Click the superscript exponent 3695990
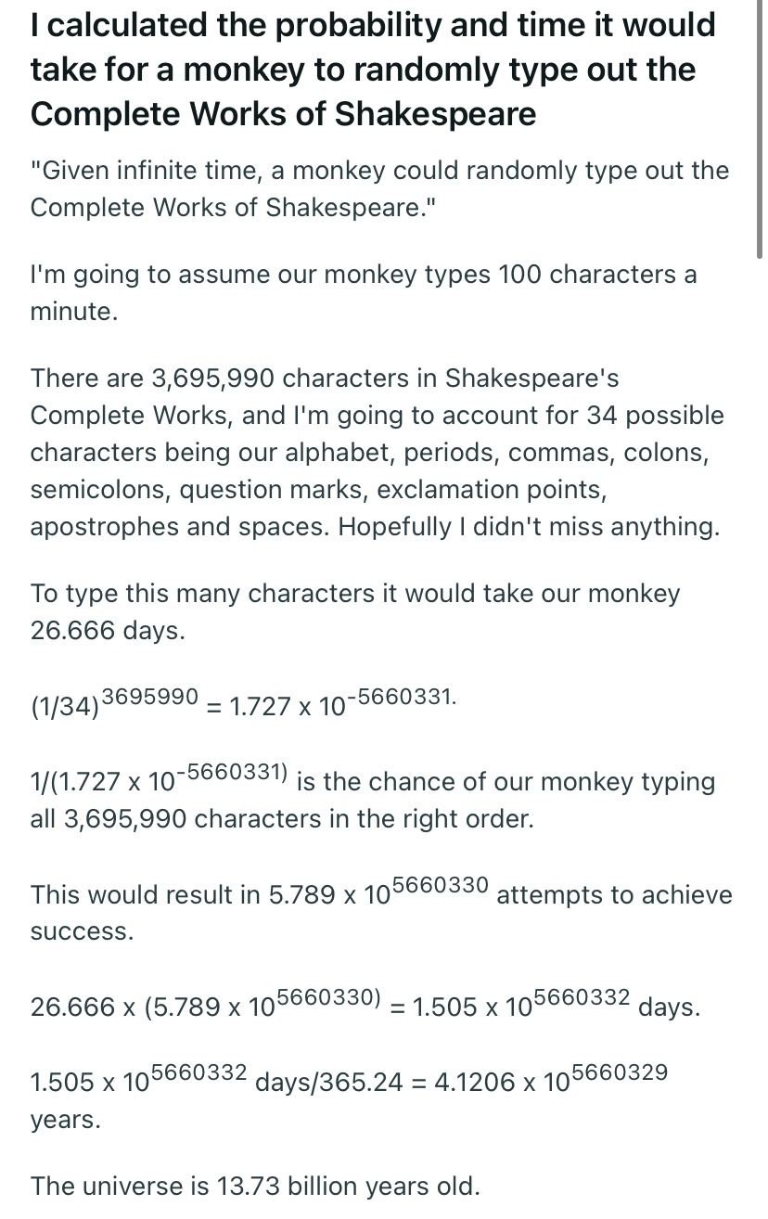This screenshot has height=1219, width=768. tap(149, 694)
